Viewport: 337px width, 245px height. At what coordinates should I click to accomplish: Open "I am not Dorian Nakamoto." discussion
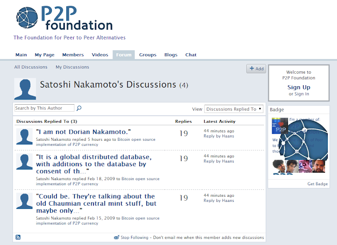(83, 132)
